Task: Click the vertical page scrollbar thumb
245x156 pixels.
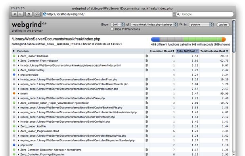Action: 234,36
